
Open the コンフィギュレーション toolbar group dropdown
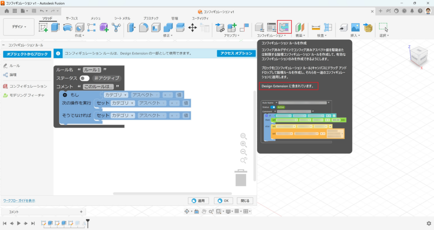[x=271, y=36]
